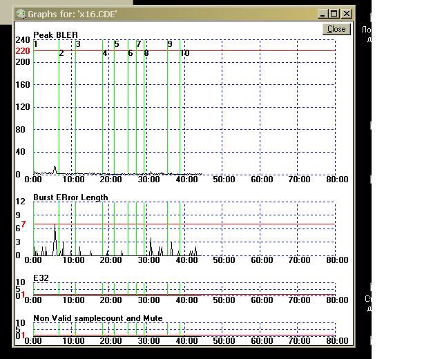Select track marker 2 in Peak BLER graph

[x=61, y=53]
